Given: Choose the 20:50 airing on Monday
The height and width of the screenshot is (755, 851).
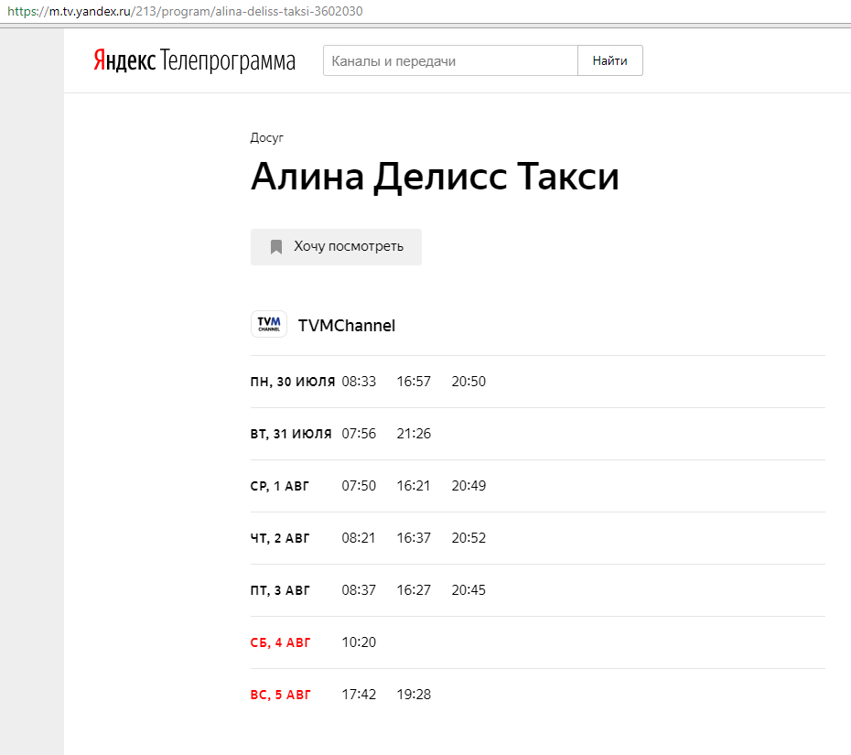Looking at the screenshot, I should click(x=469, y=382).
